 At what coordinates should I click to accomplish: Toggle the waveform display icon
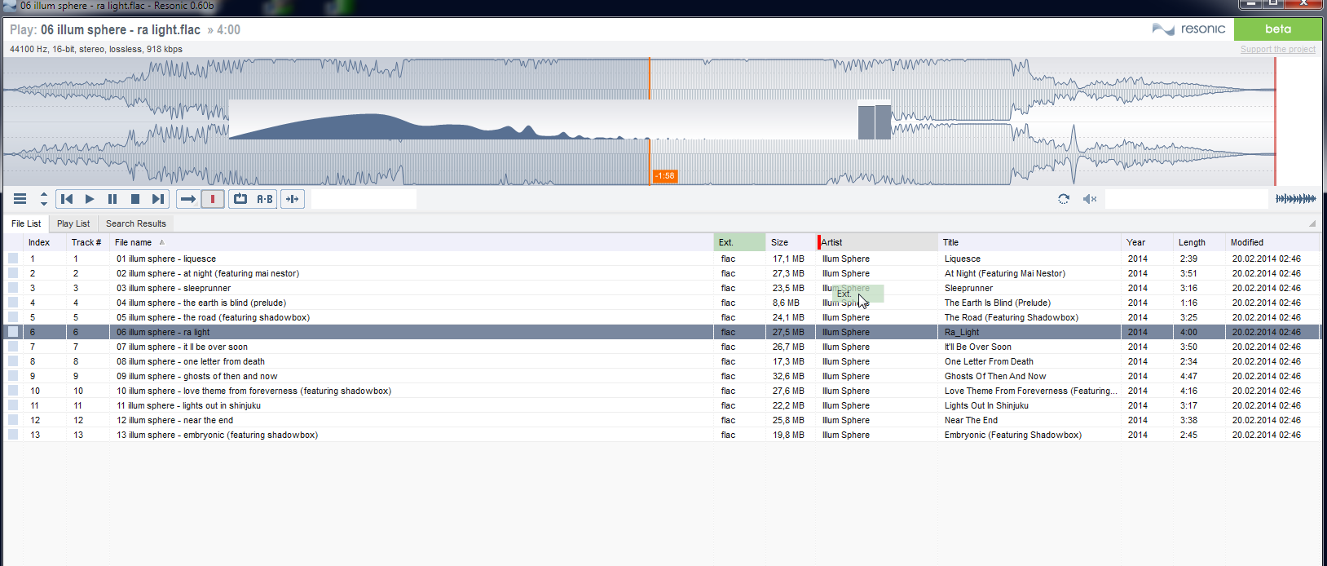[x=1295, y=199]
